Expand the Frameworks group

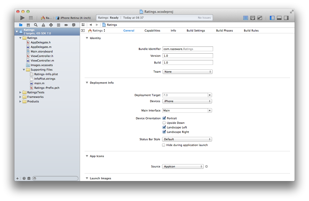click(20, 97)
